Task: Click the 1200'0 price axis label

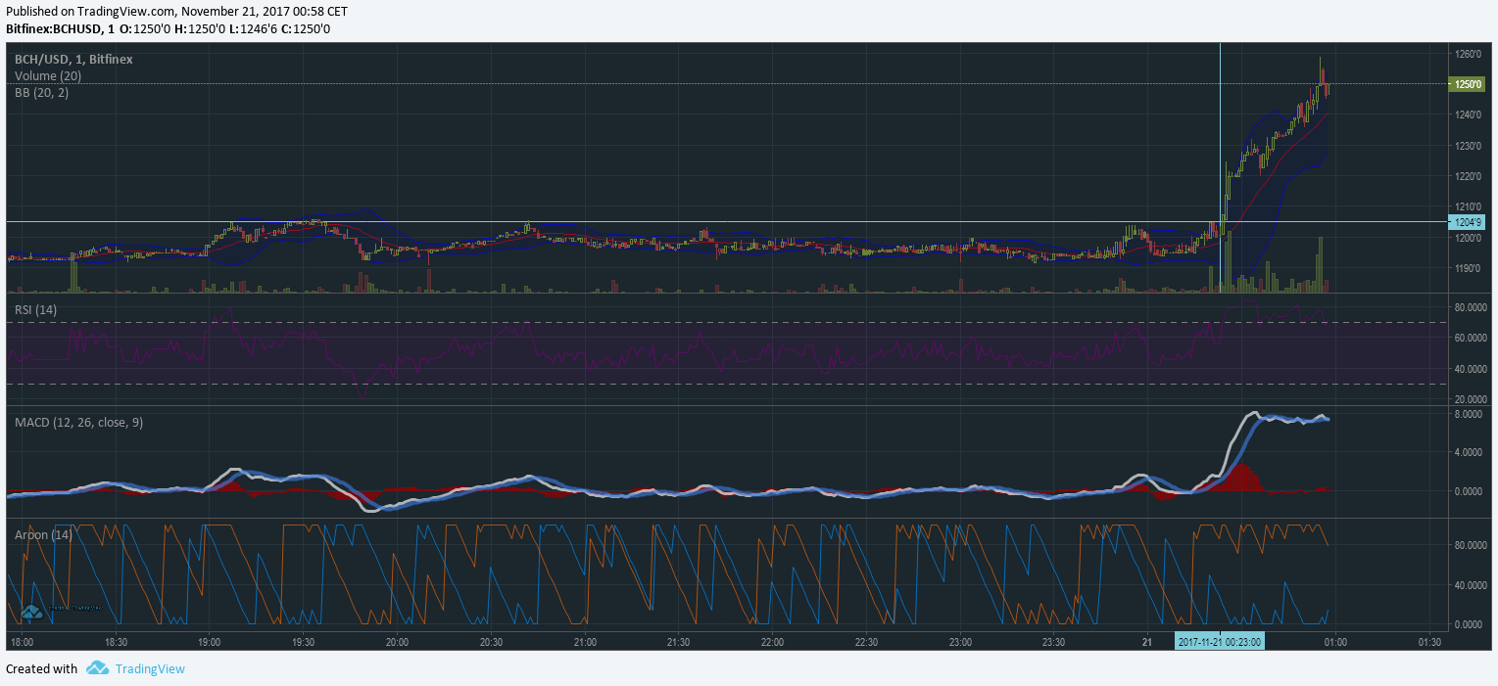Action: click(x=1468, y=238)
